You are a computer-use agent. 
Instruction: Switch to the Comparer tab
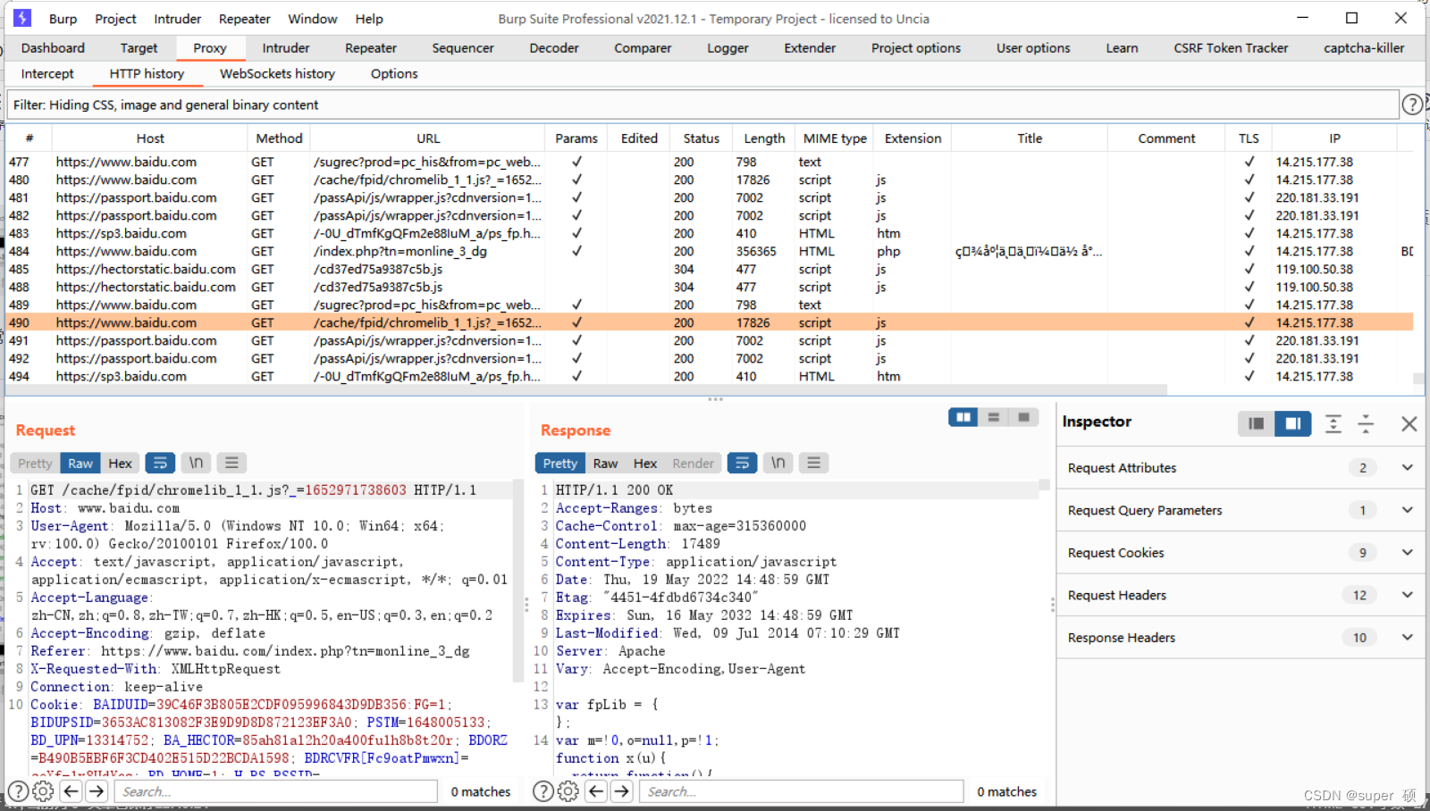click(x=643, y=48)
